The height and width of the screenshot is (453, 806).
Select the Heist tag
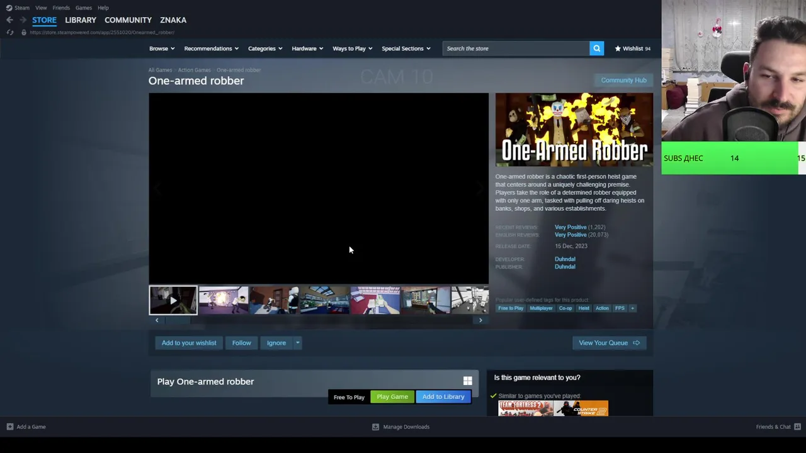click(x=584, y=308)
